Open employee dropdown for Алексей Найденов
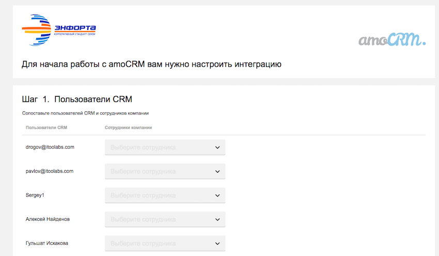The image size is (439, 256). pyautogui.click(x=165, y=219)
